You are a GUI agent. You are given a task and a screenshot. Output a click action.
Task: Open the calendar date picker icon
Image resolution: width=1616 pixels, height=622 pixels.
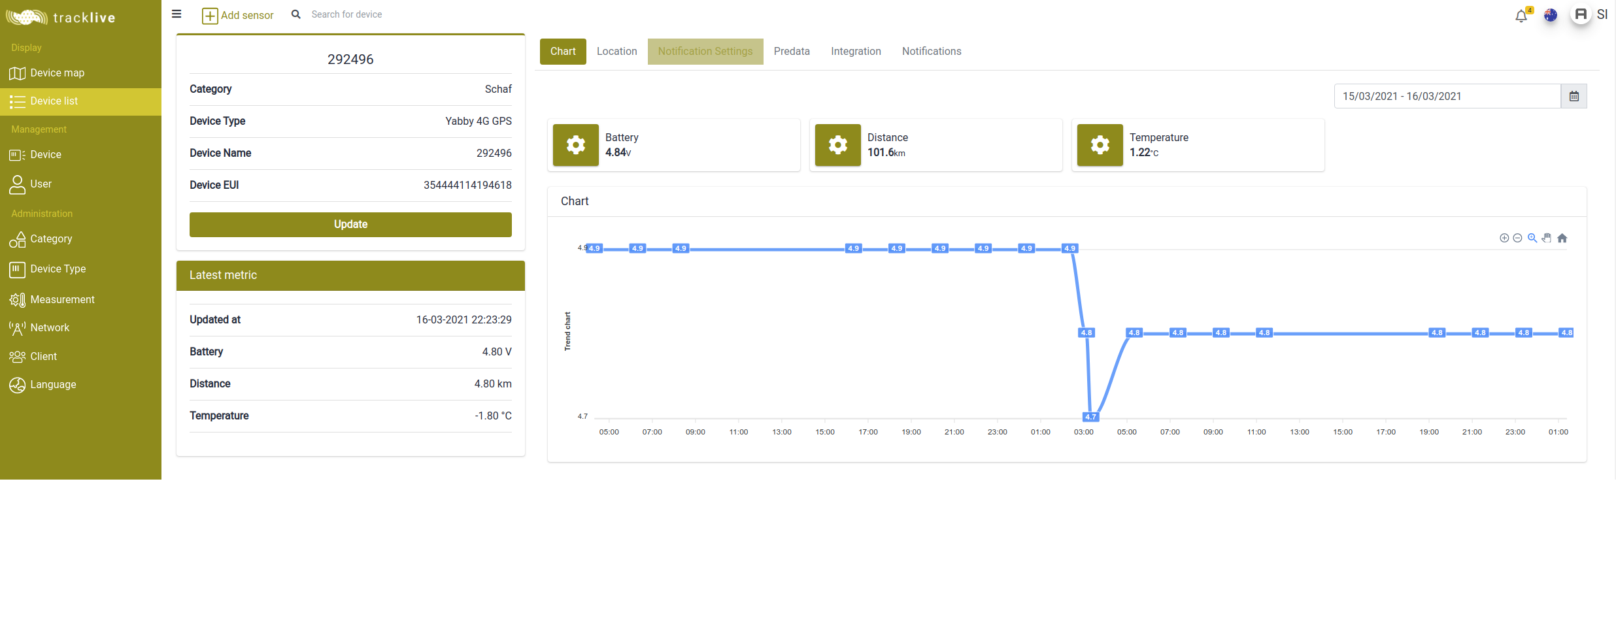1574,97
